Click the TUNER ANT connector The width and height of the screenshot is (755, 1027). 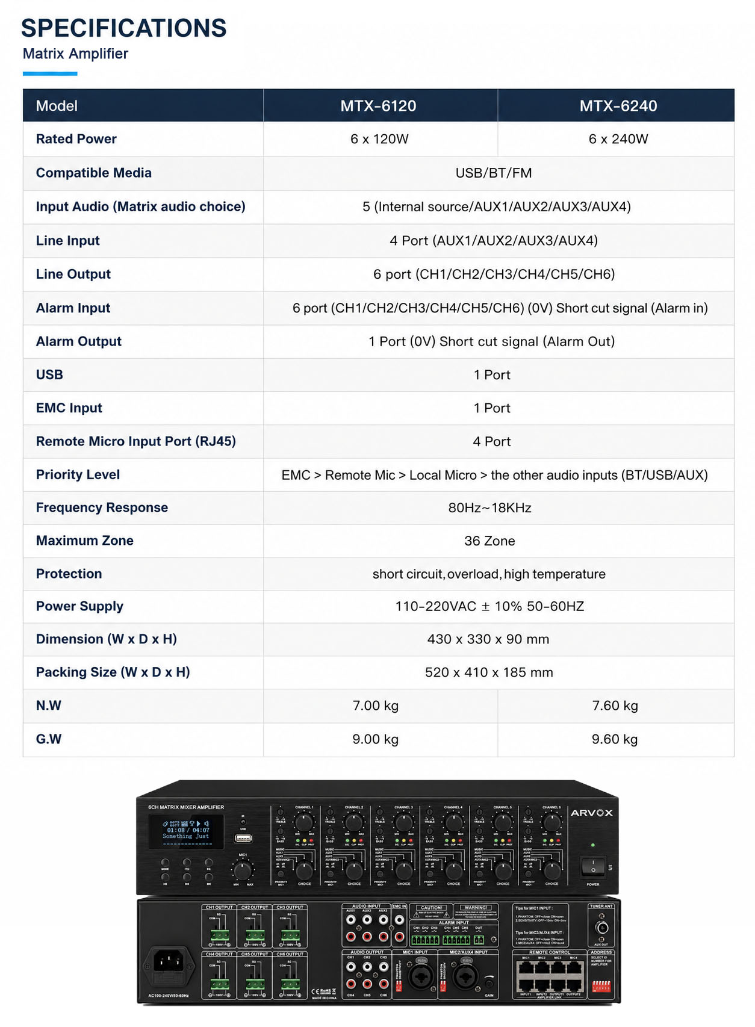pyautogui.click(x=601, y=928)
